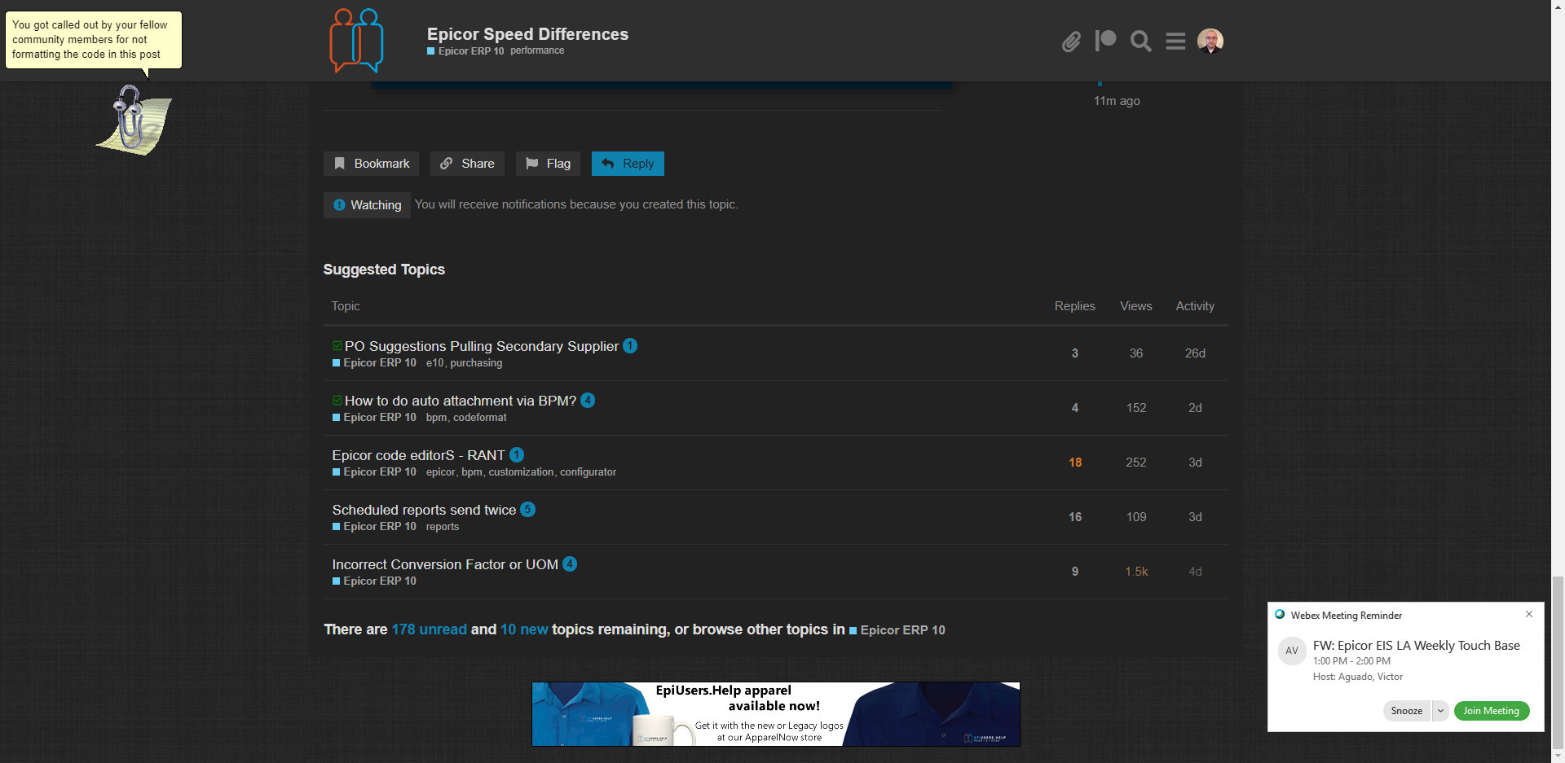The width and height of the screenshot is (1565, 763).
Task: Click the Activity column header
Action: (1195, 306)
